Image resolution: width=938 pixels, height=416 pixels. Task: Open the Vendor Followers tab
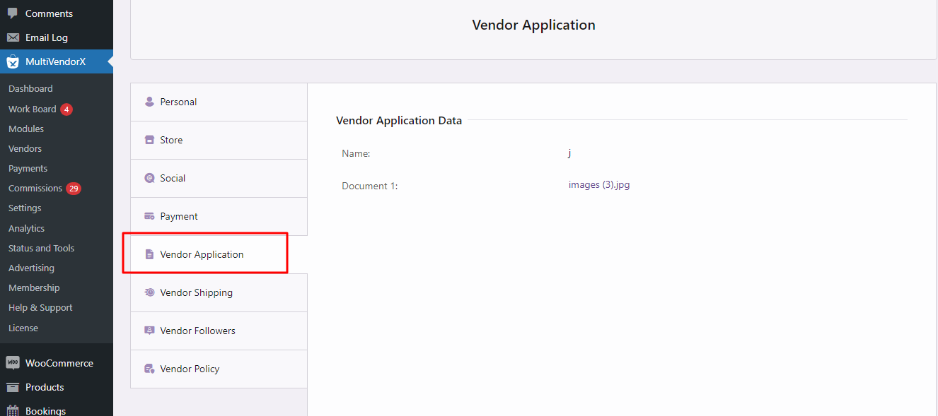(x=219, y=331)
